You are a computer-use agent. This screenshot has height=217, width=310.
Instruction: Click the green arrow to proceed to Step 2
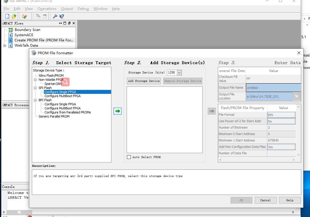[x=118, y=111]
